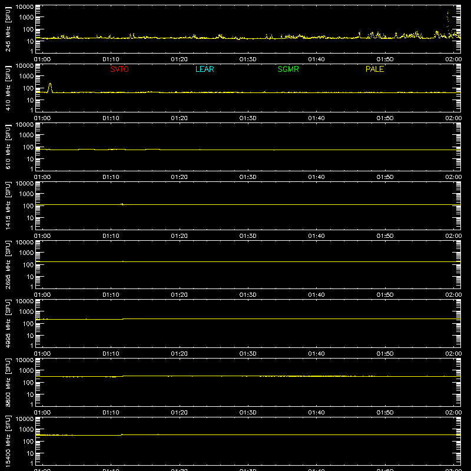Click '02:00' under the 4995 MHz plot
The width and height of the screenshot is (471, 471).
(453, 354)
